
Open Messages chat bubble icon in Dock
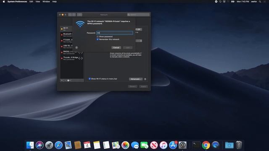click(135, 145)
